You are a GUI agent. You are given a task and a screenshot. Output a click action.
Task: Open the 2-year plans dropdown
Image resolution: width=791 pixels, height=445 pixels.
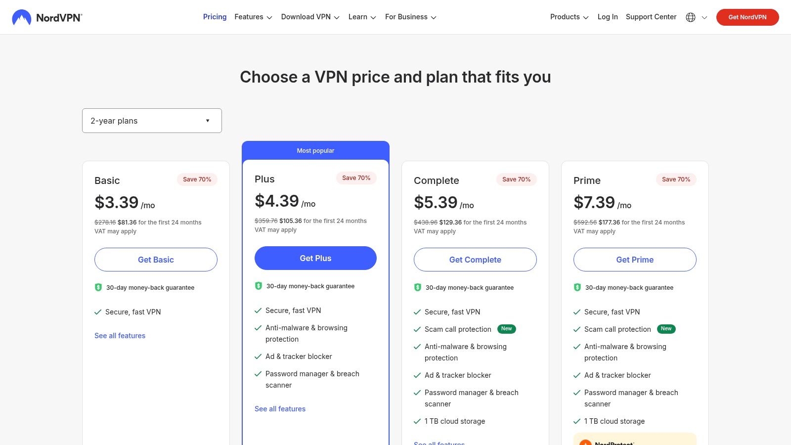click(x=152, y=120)
